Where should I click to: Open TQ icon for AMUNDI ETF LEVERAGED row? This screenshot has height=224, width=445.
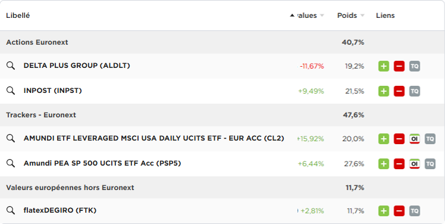tap(430, 139)
